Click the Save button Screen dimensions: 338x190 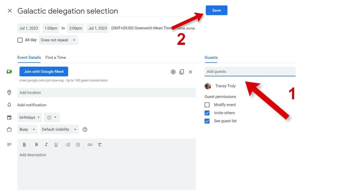[216, 10]
